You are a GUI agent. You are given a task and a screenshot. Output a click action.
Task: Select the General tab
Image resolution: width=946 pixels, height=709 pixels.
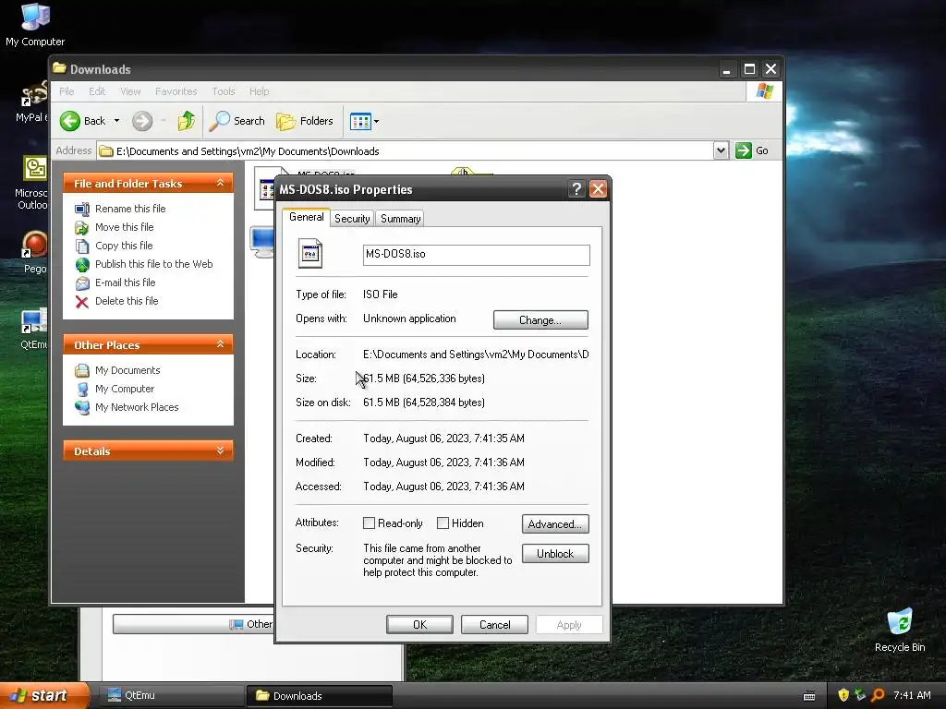(x=306, y=217)
